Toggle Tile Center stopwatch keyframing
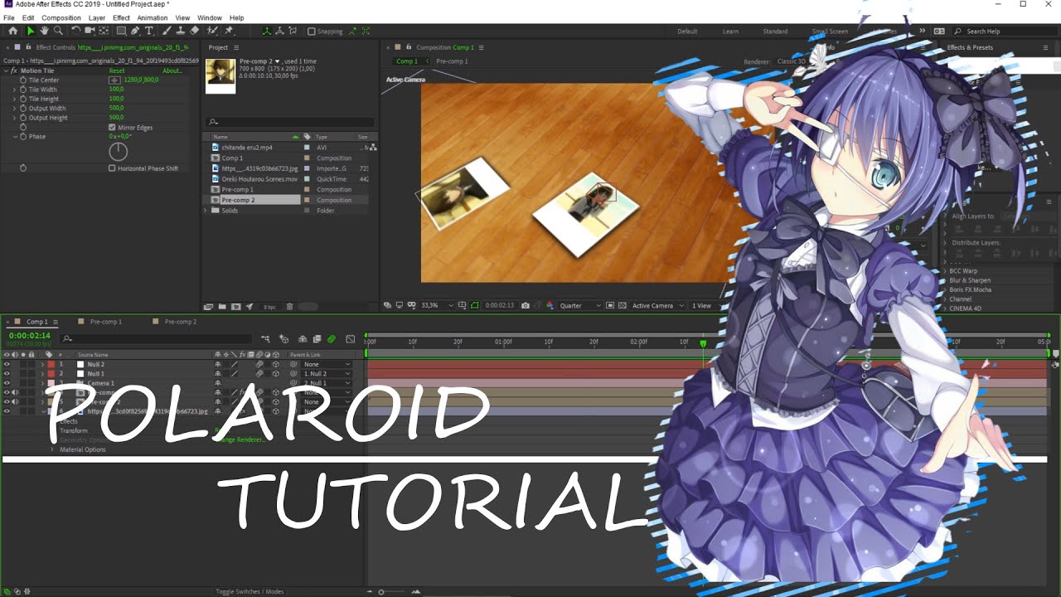 [x=23, y=80]
